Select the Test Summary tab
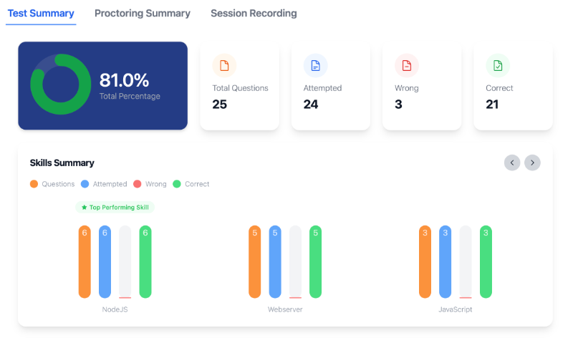Viewport: 573px width, 338px height. 41,14
